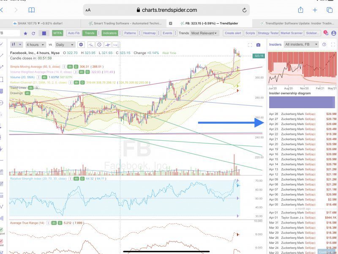Click the crosshair icon in chart toolbar

point(108,45)
